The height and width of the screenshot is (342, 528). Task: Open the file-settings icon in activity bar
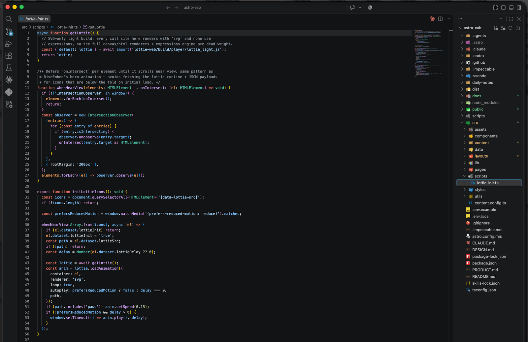click(x=9, y=104)
